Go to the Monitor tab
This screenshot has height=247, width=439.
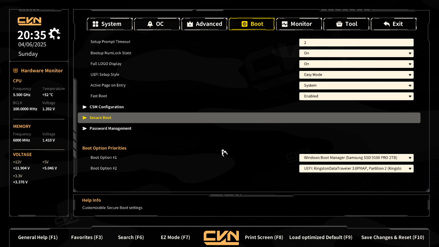point(299,24)
